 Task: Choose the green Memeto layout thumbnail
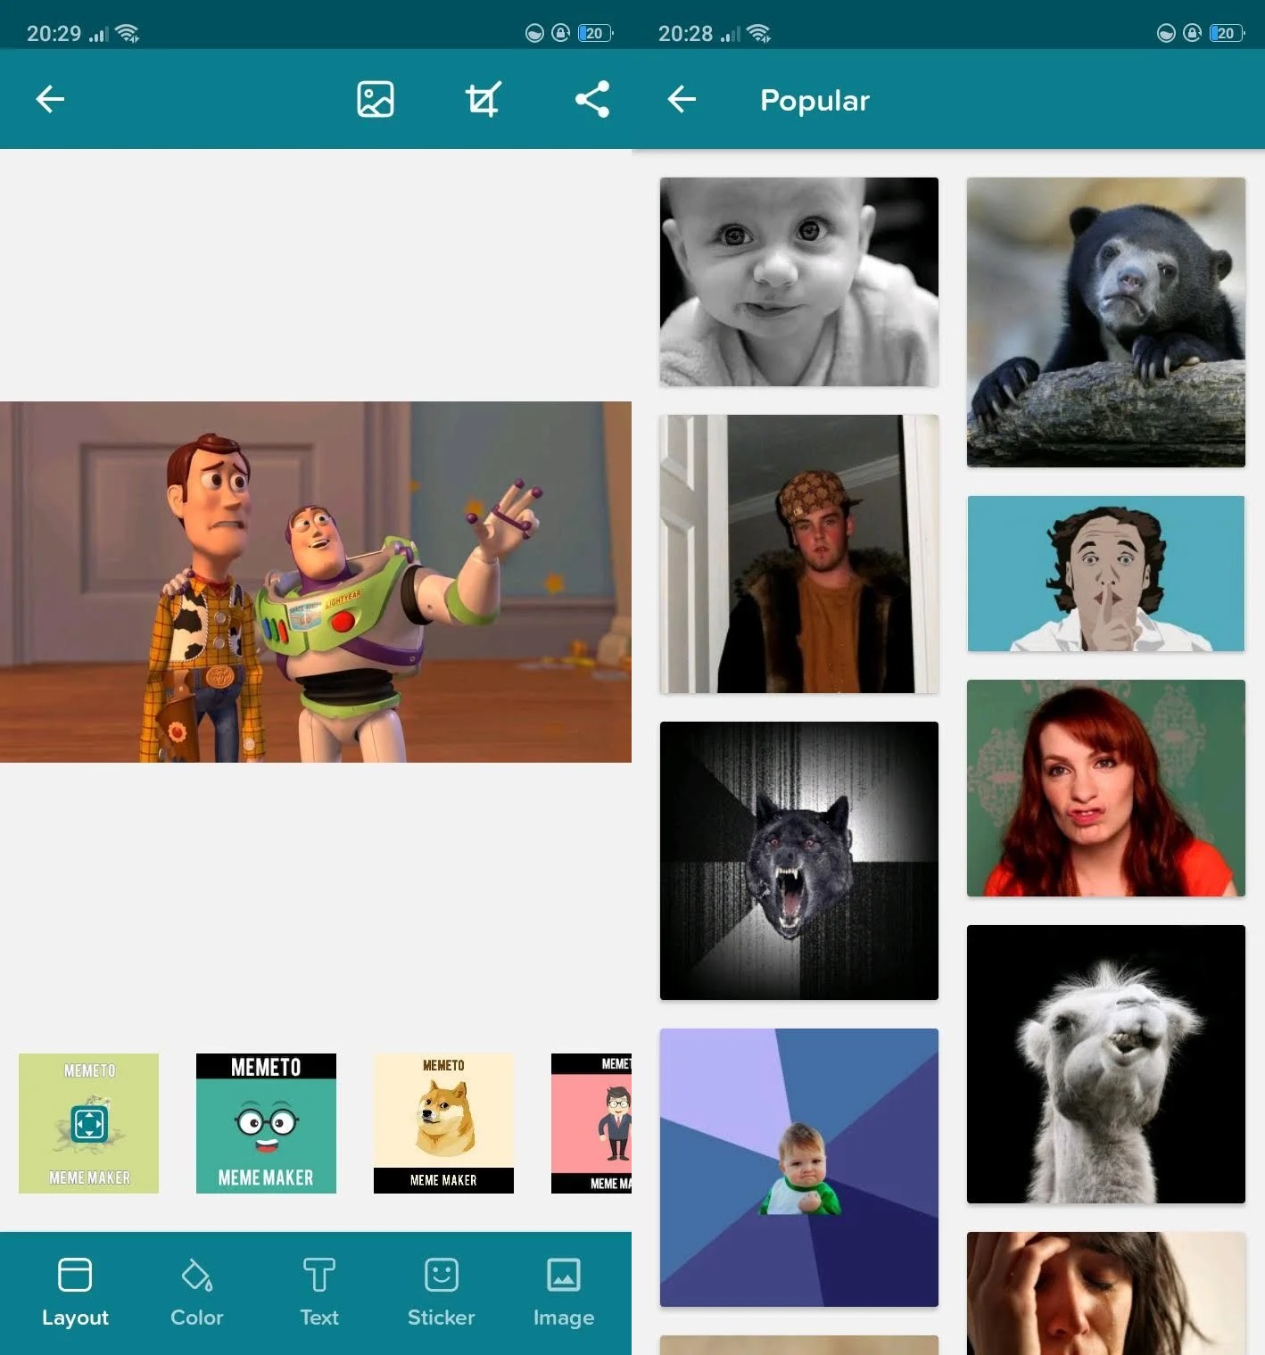point(88,1123)
